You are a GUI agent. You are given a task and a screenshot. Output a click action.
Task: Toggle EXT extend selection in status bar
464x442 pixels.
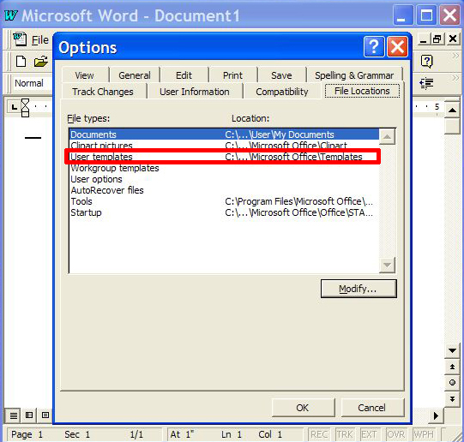click(x=369, y=434)
